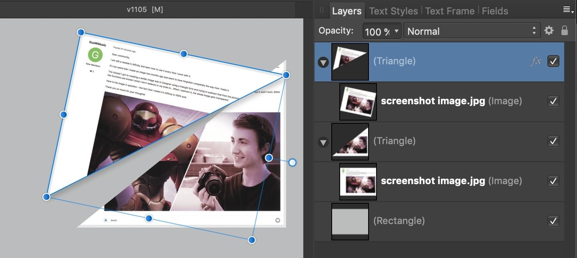
Task: Switch to the Layers tab
Action: pyautogui.click(x=347, y=11)
